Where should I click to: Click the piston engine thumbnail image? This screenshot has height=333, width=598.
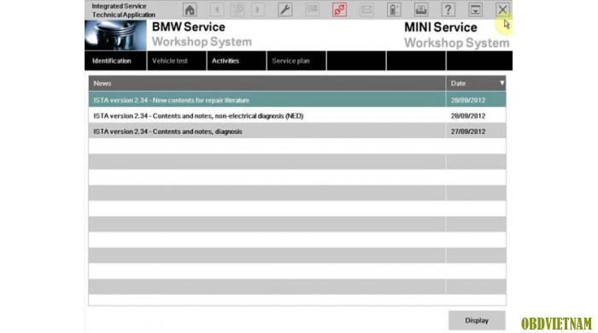coord(115,35)
